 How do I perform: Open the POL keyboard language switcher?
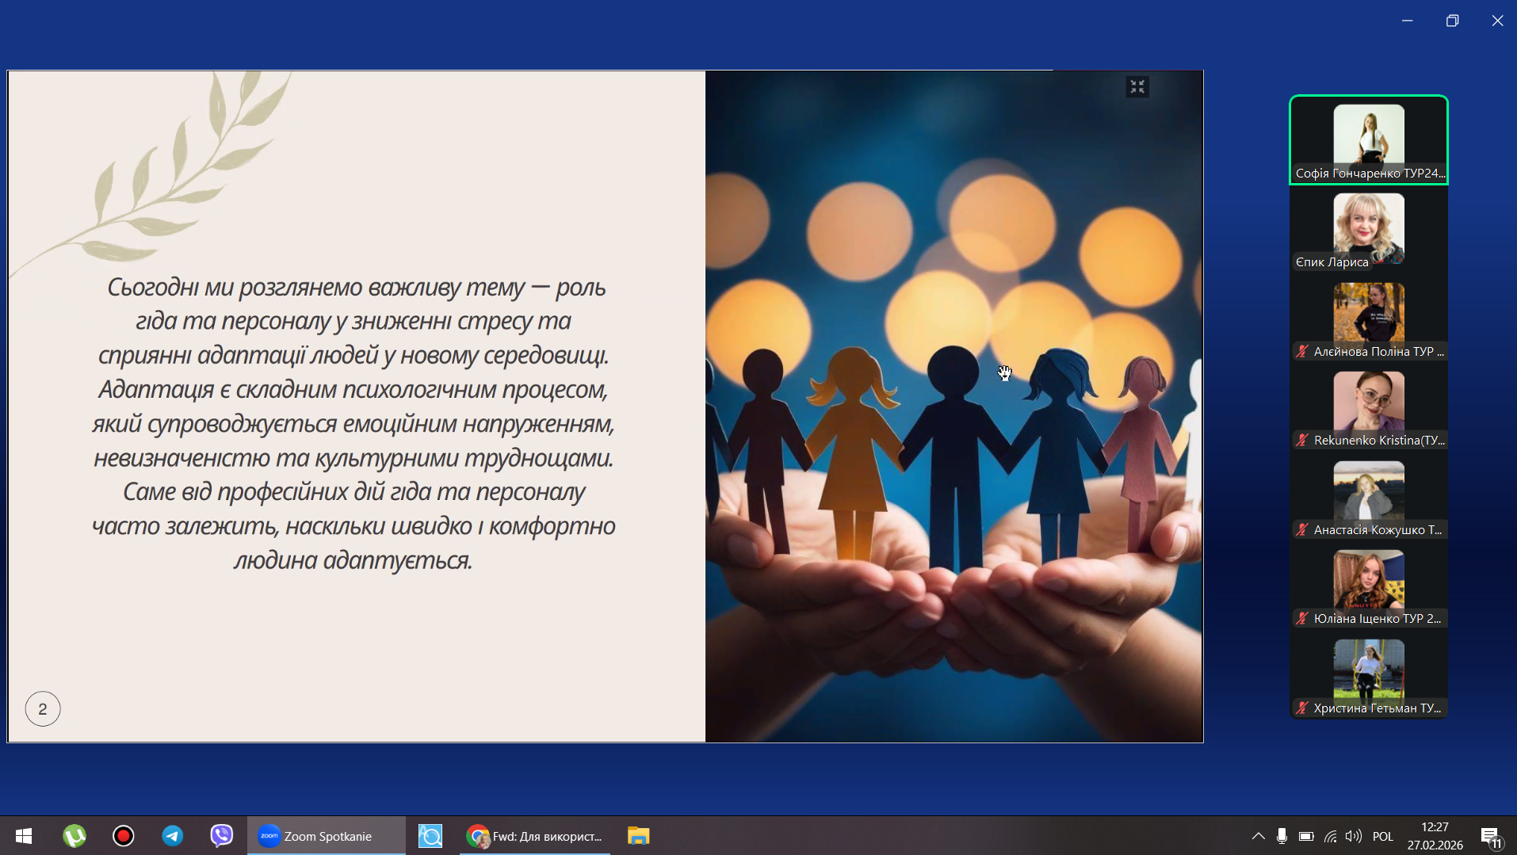click(1382, 836)
